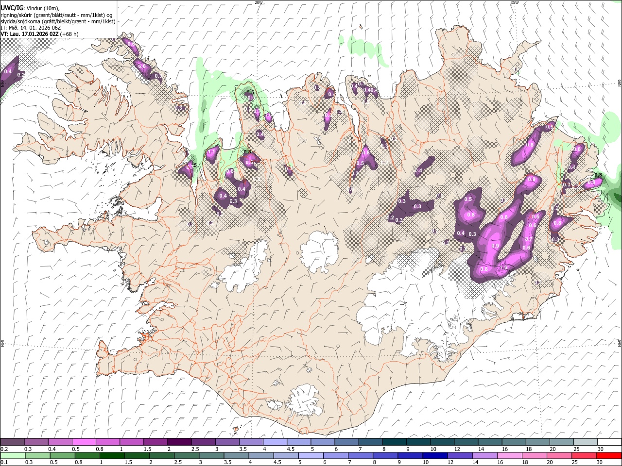The image size is (622, 466).
Task: Click the 'VT: Lau. 17.01.2026 02Z (+68 h)' line
Action: 39,34
